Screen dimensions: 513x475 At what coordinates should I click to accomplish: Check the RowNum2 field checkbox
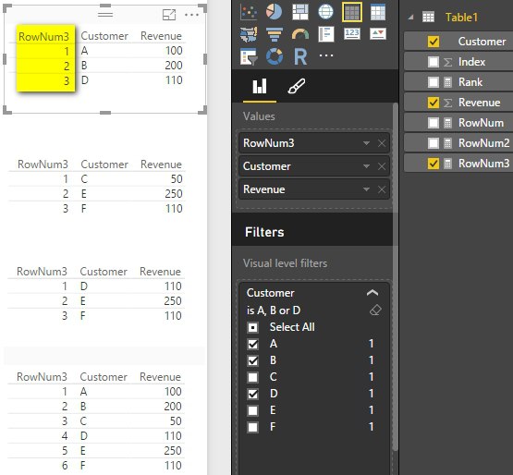[434, 143]
